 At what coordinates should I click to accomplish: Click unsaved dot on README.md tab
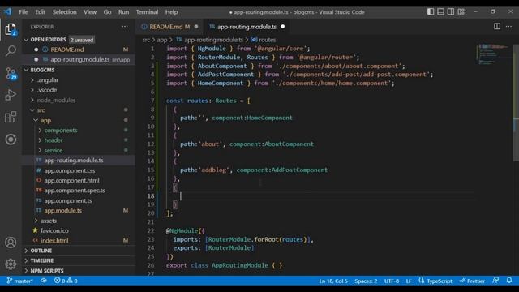pos(196,27)
